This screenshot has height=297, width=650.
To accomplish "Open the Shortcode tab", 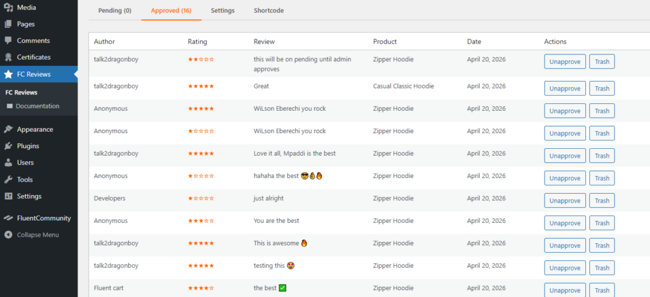I will pos(269,11).
